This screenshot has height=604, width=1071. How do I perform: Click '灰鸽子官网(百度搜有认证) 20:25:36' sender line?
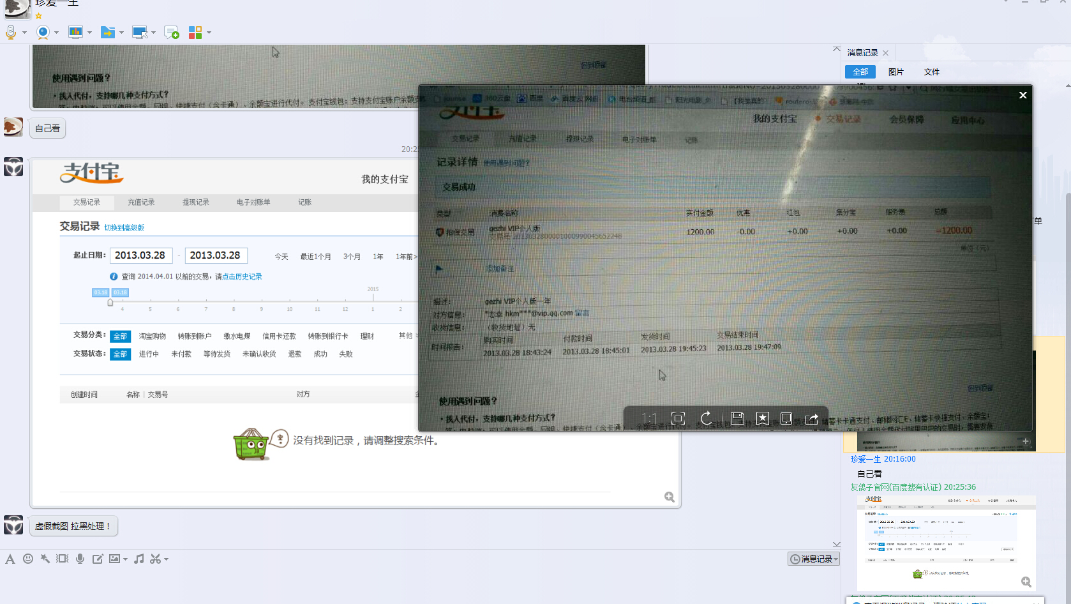pos(913,487)
